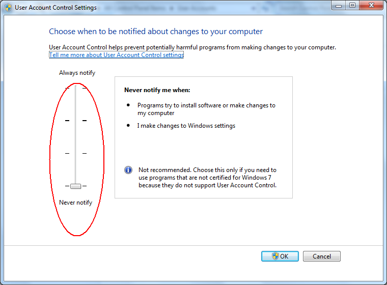Close the User Account Control Settings window
Screen dimensions: 387x285
pyautogui.click(x=371, y=6)
